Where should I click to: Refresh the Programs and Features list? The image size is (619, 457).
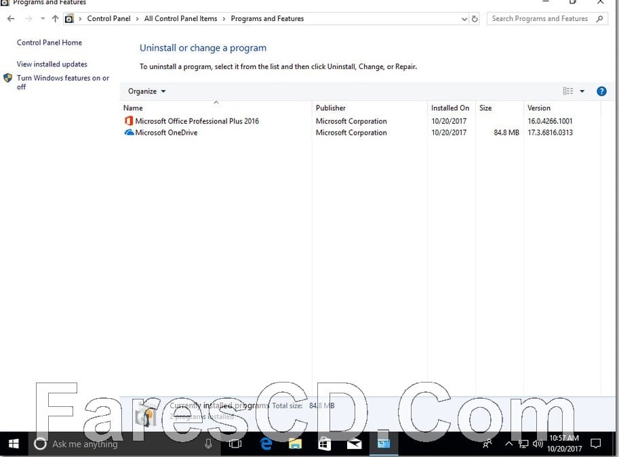click(475, 18)
